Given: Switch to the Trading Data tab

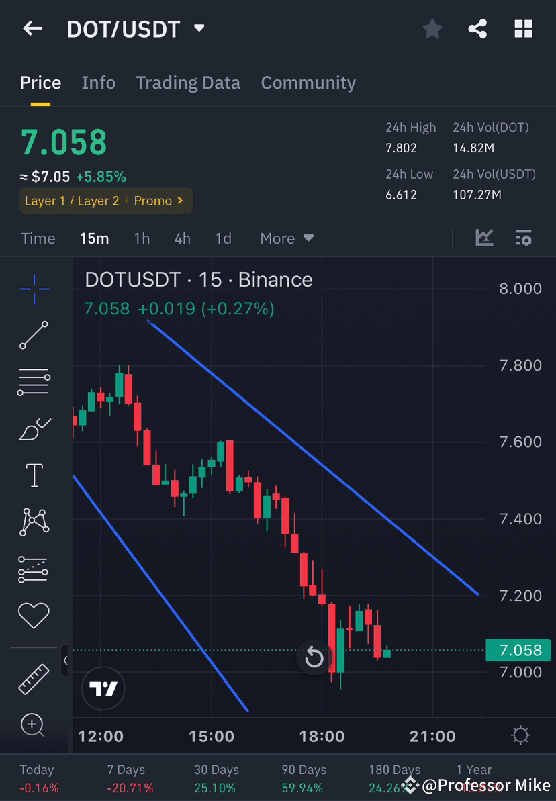Looking at the screenshot, I should coord(188,82).
